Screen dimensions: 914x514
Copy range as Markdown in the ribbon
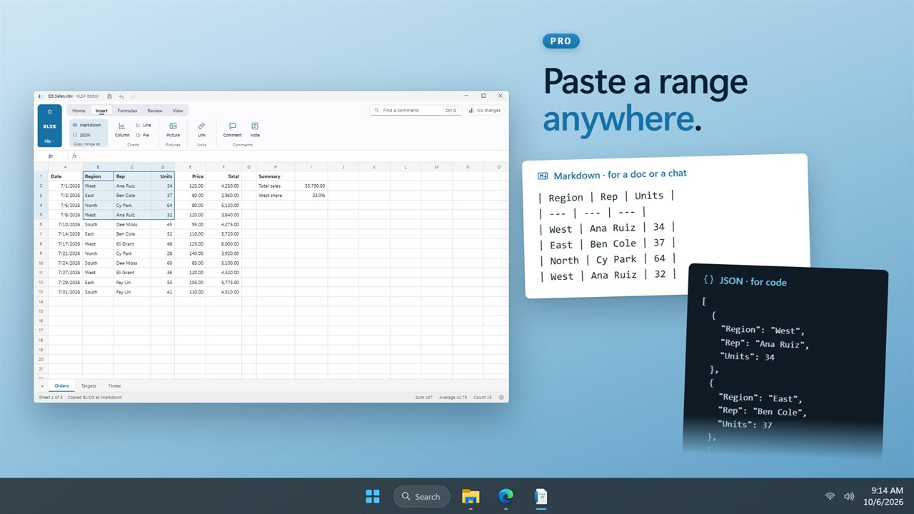[x=87, y=125]
